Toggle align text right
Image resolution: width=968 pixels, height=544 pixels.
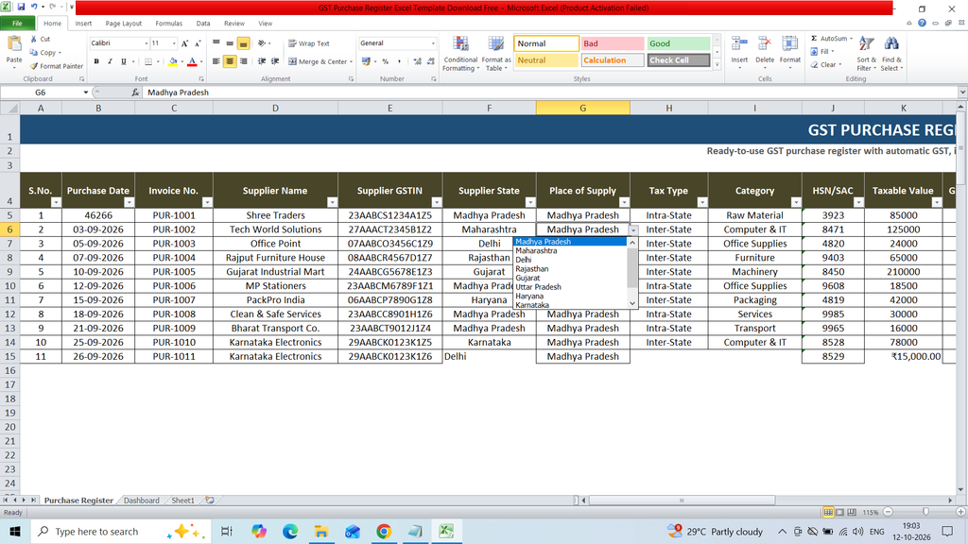(243, 61)
